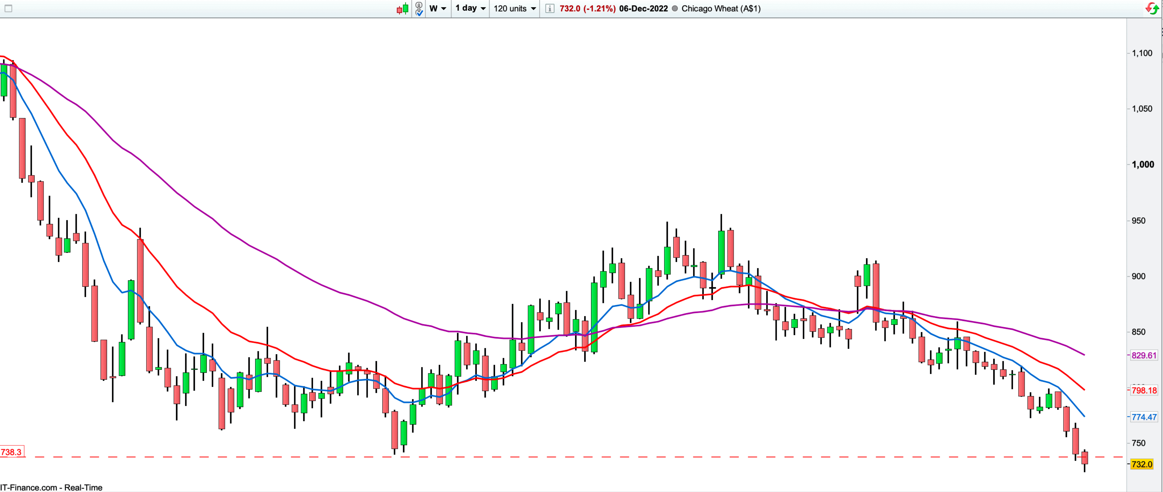The height and width of the screenshot is (492, 1163).
Task: Select the blue 774.47 moving average label
Action: pos(1144,417)
